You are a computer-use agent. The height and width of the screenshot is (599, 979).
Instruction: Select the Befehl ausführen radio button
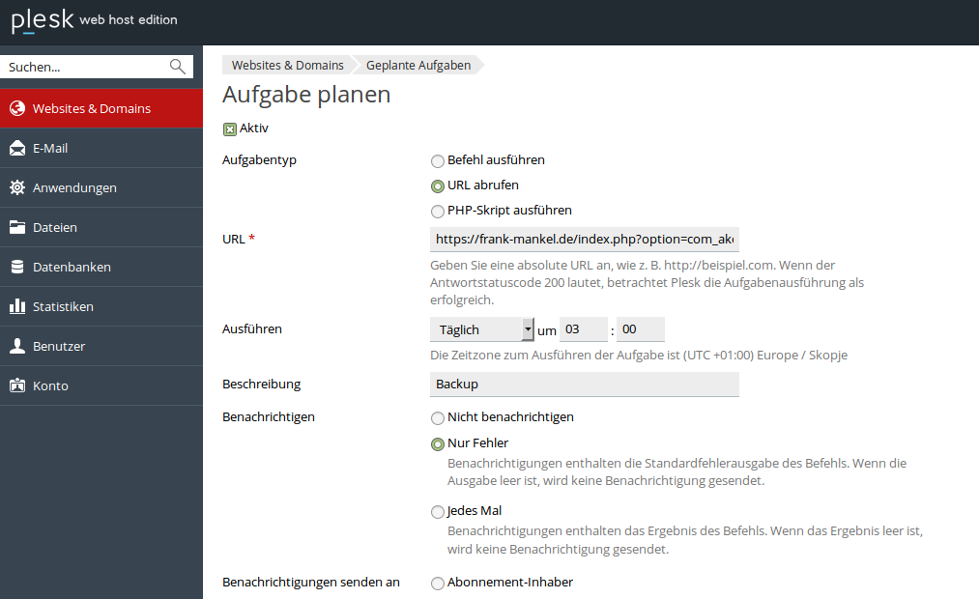pyautogui.click(x=438, y=161)
